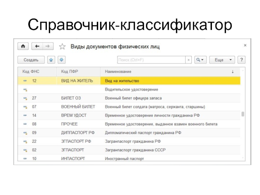The width and height of the screenshot is (260, 195).
Task: Close the document types form
Action: coord(245,45)
